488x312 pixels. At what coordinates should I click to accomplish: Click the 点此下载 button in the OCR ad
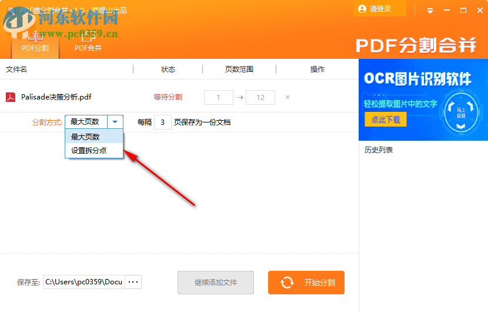tap(386, 120)
